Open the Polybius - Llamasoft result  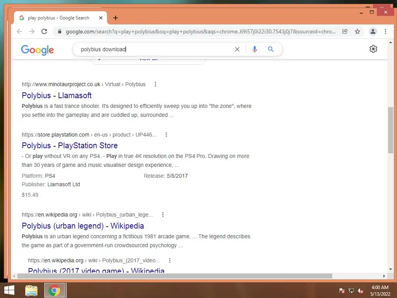coord(57,95)
